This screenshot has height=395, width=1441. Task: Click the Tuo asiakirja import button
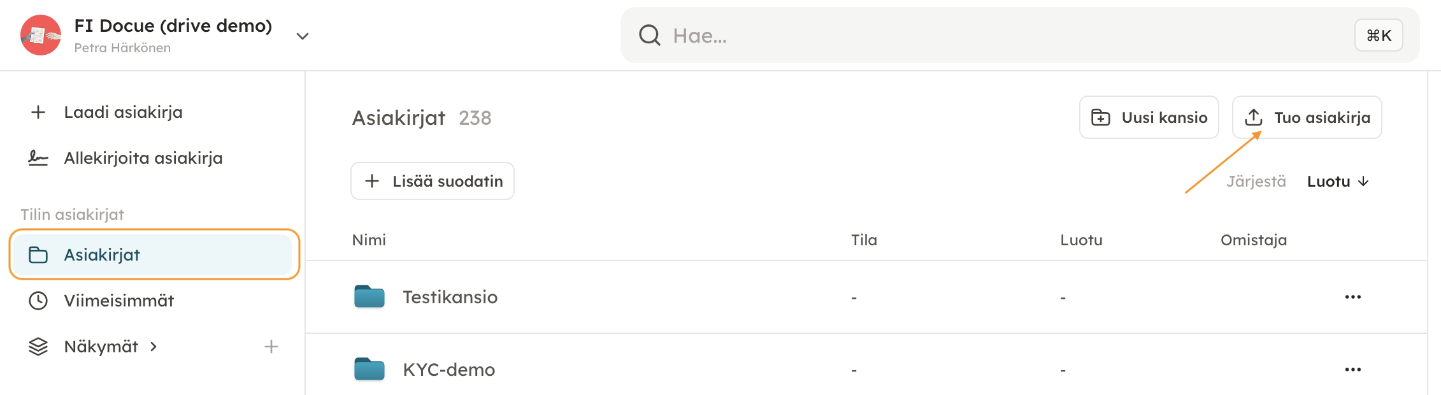pos(1307,118)
